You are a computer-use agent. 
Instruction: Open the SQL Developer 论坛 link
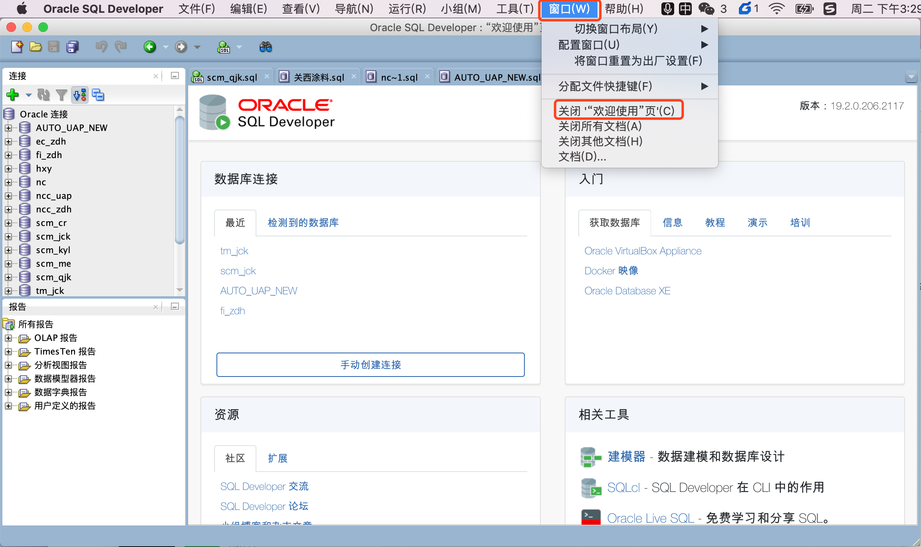point(264,507)
